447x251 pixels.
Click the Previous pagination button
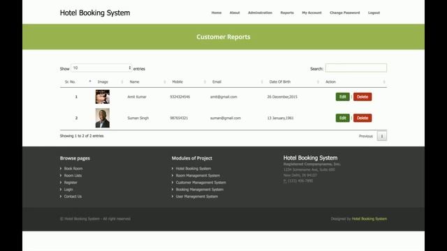click(366, 136)
